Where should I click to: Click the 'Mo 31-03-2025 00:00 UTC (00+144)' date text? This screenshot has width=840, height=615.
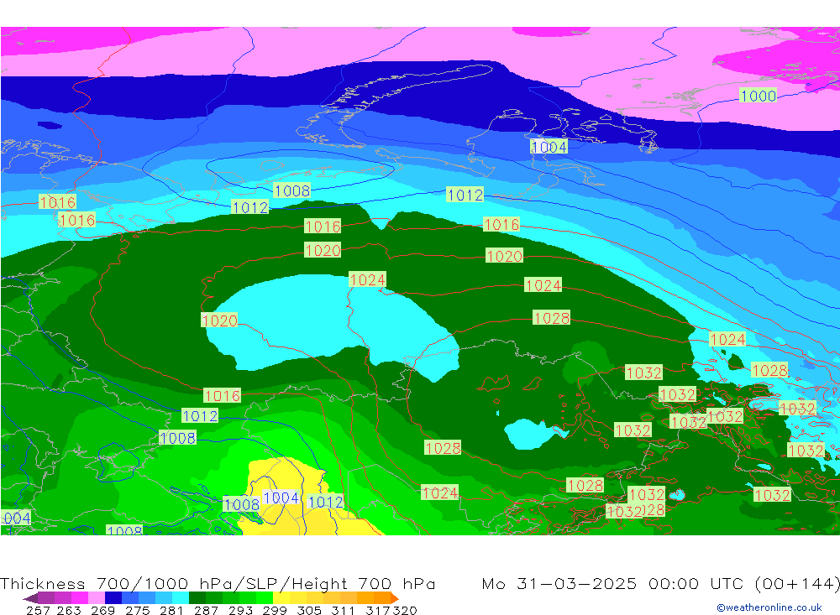(x=660, y=583)
